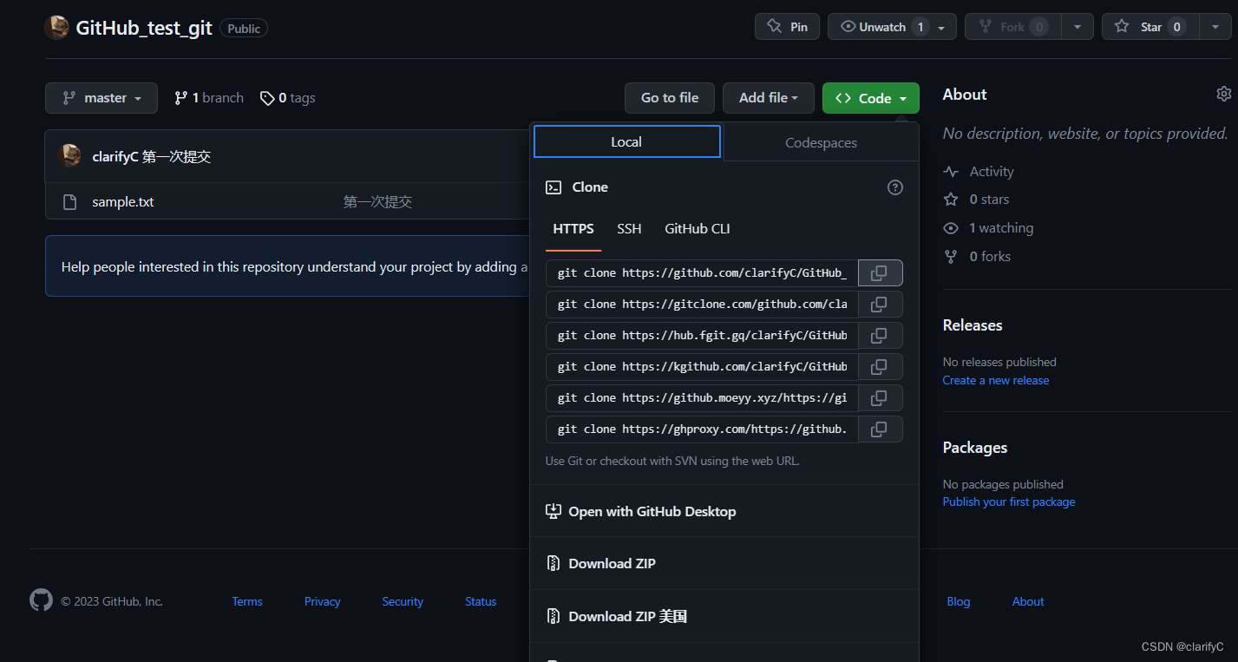This screenshot has width=1238, height=662.
Task: Click the Public visibility badge
Action: pos(244,29)
